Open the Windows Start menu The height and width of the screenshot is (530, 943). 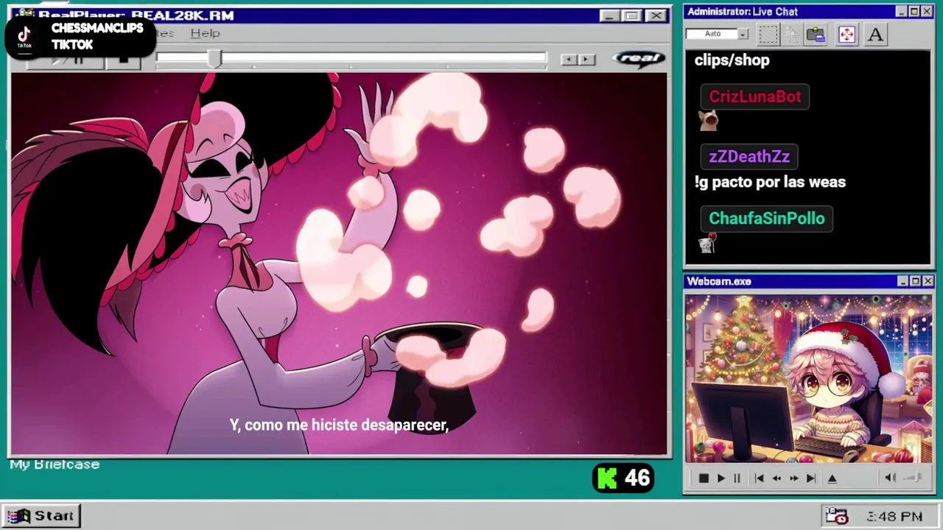pyautogui.click(x=42, y=516)
